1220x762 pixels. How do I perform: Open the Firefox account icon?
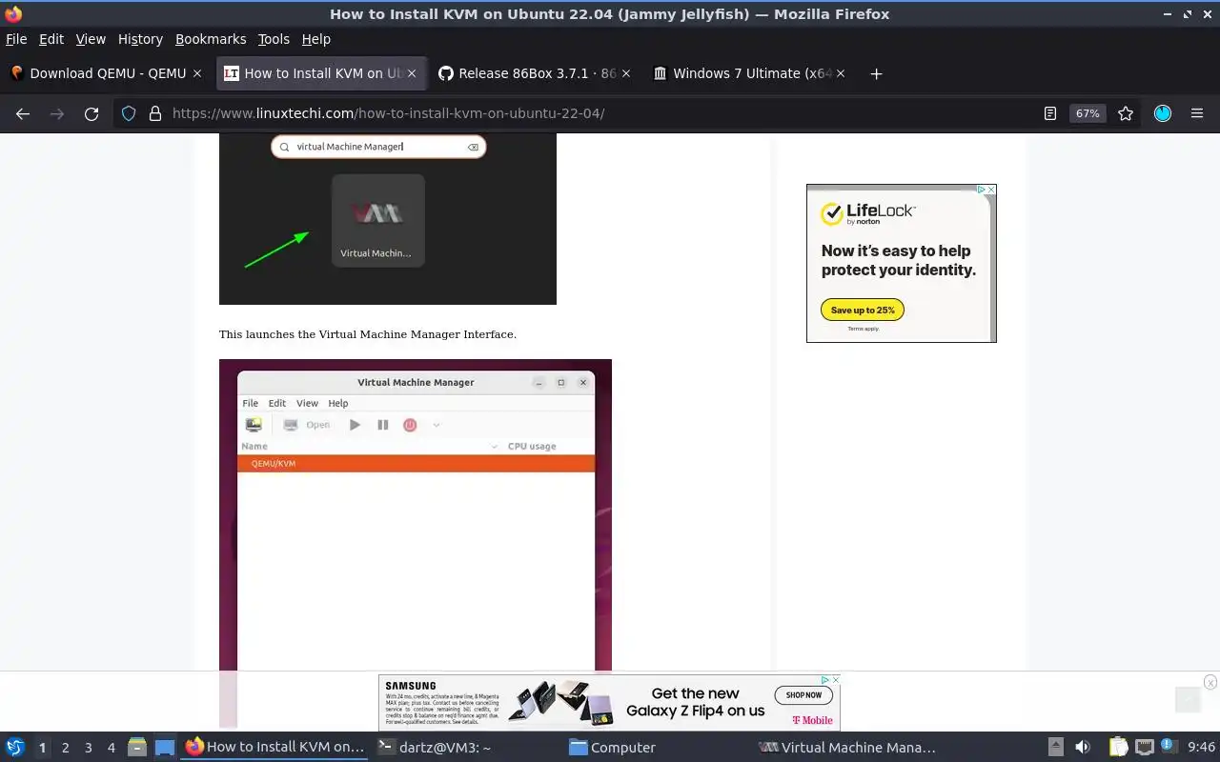[x=1163, y=113]
